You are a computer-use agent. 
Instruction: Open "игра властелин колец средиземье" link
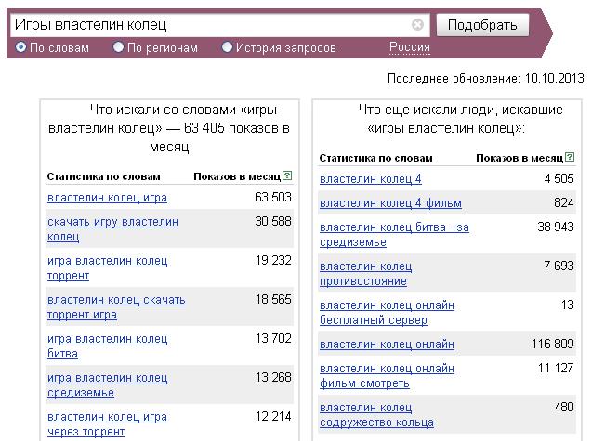coord(108,385)
